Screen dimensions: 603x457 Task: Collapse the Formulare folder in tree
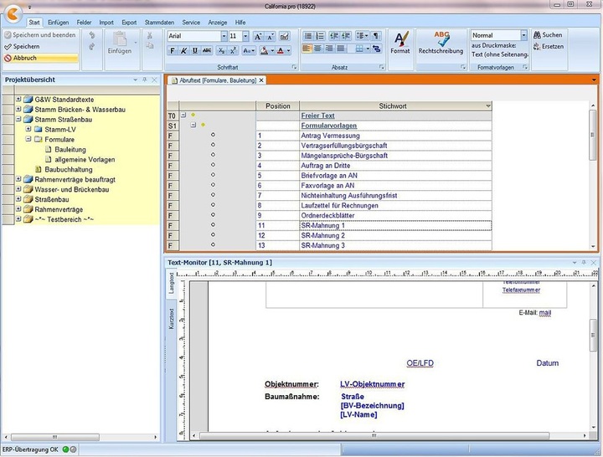(28, 140)
